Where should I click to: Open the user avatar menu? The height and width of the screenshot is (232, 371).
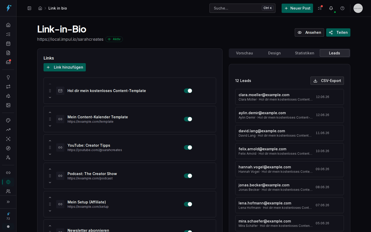point(358,8)
